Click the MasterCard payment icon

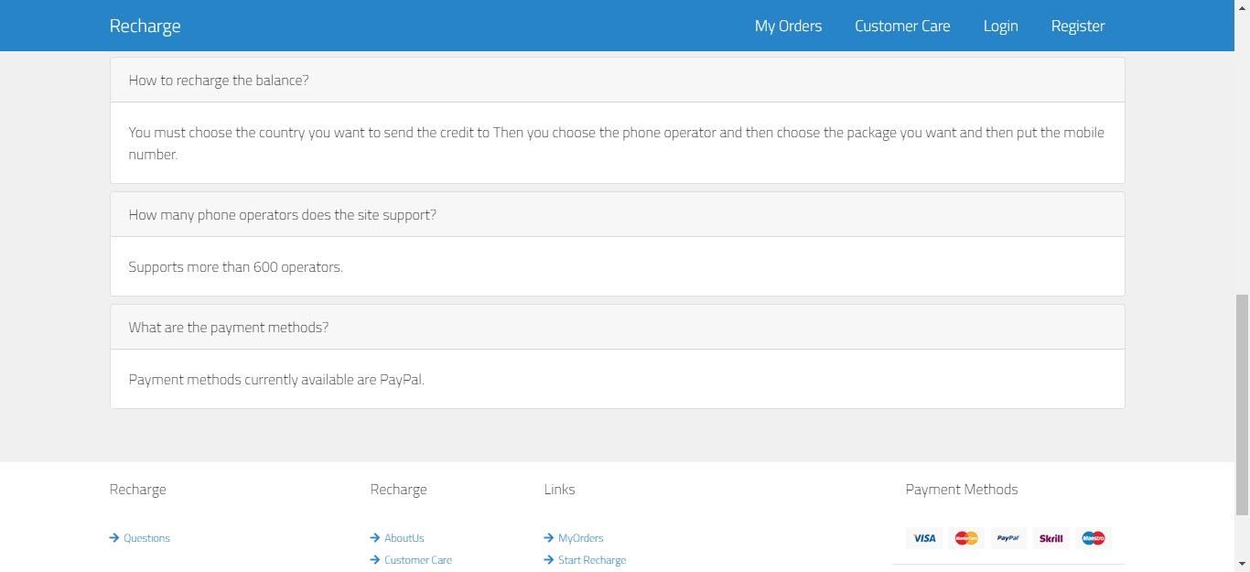[x=966, y=538]
